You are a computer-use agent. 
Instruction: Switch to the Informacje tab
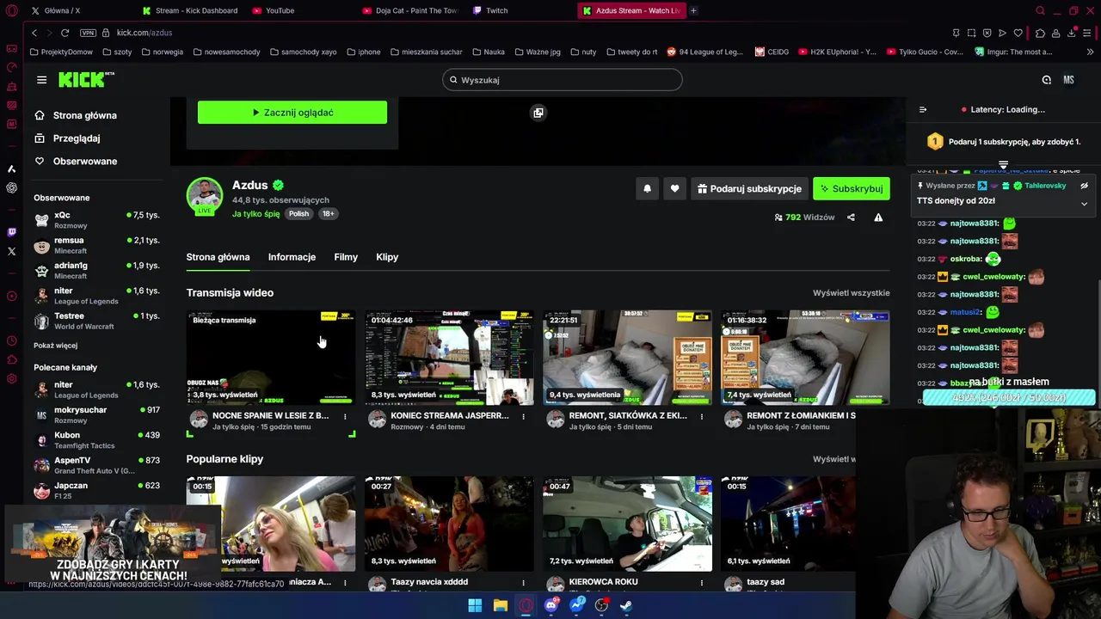point(292,257)
